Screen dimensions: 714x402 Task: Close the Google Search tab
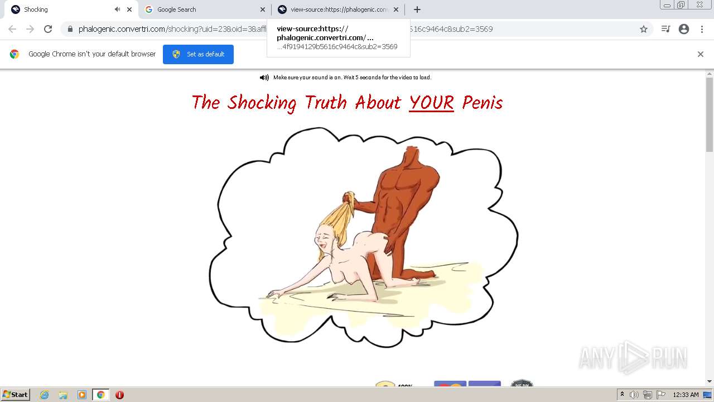tap(263, 9)
